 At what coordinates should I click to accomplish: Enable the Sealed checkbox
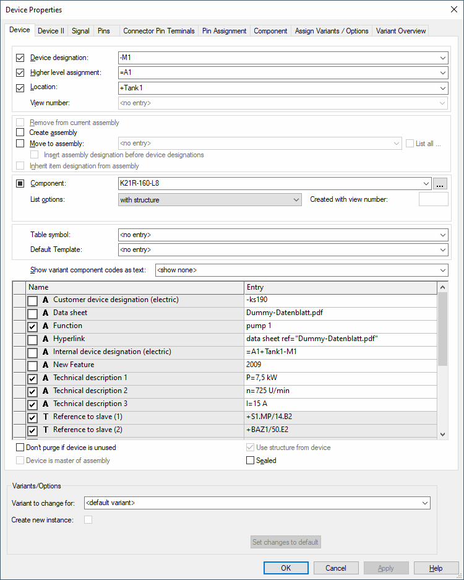coord(251,461)
